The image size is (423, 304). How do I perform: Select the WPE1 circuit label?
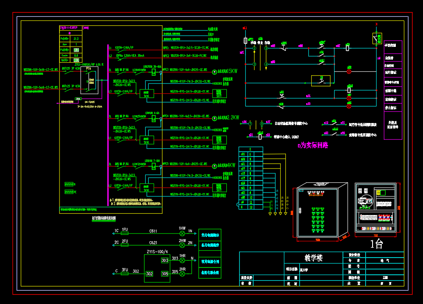pyautogui.click(x=166, y=48)
